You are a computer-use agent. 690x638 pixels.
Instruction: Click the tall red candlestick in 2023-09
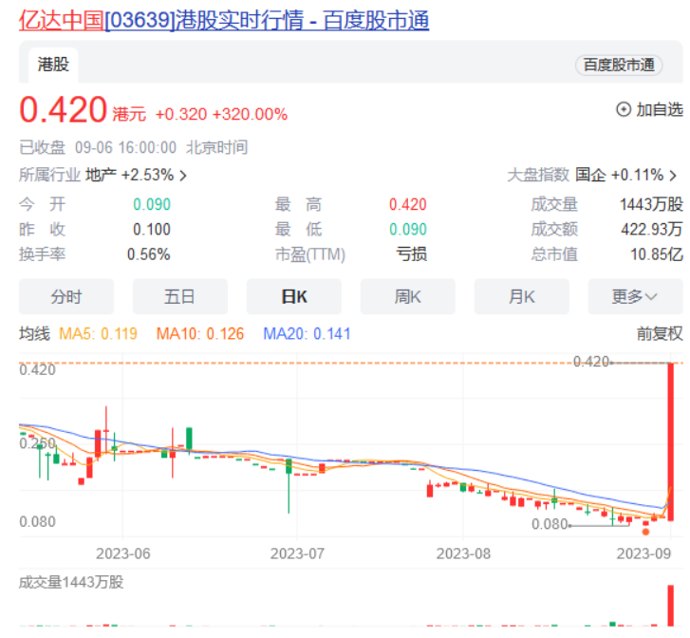pos(671,441)
